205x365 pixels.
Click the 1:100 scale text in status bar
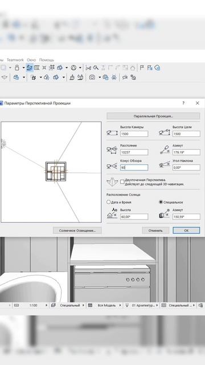pyautogui.click(x=33, y=305)
